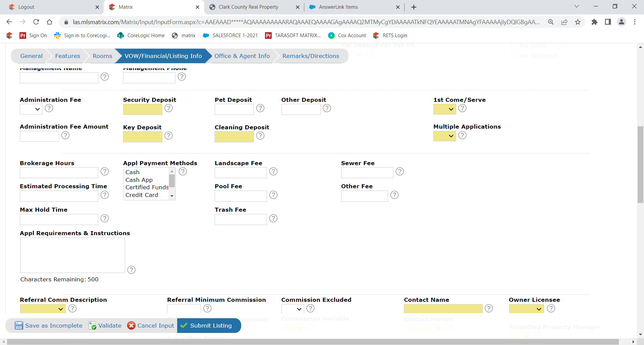
Task: Switch to the Features tab
Action: click(68, 56)
